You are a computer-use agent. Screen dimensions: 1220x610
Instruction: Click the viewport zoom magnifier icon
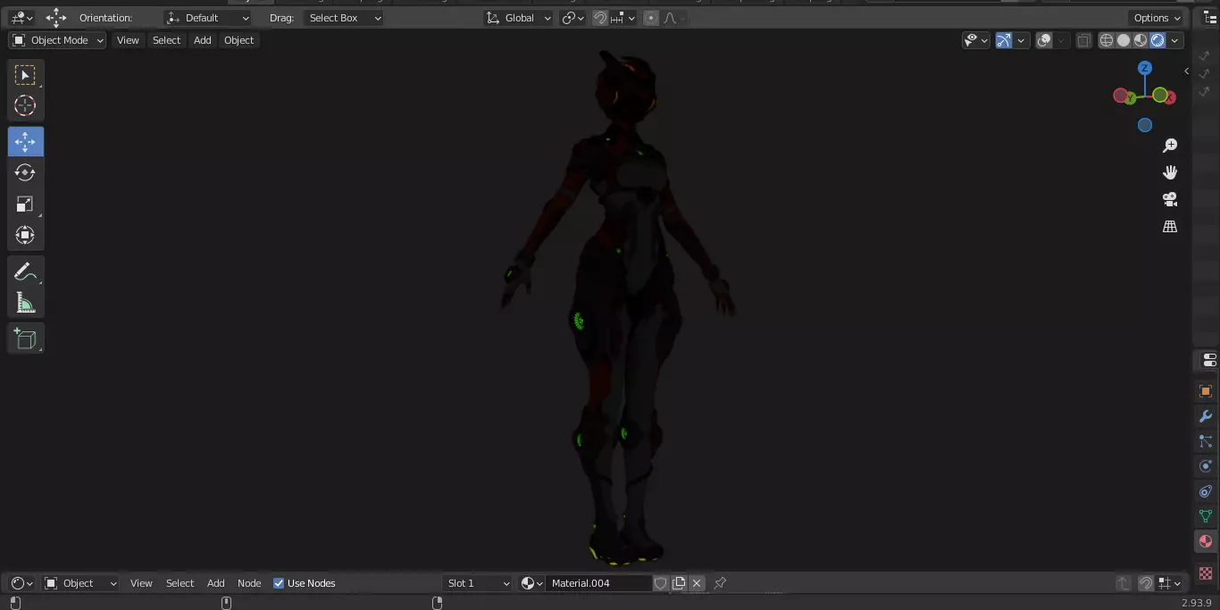[1170, 146]
